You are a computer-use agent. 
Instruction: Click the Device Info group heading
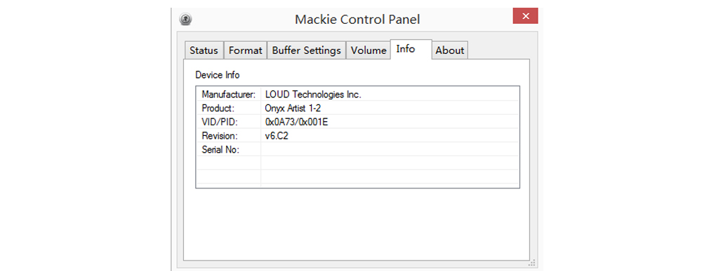(218, 74)
